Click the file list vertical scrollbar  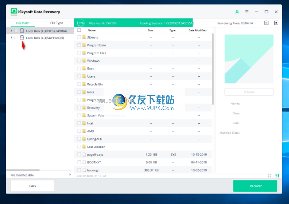click(x=213, y=69)
